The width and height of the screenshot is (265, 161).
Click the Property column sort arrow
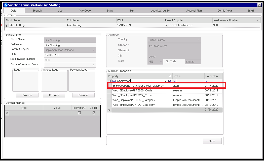coord(170,76)
